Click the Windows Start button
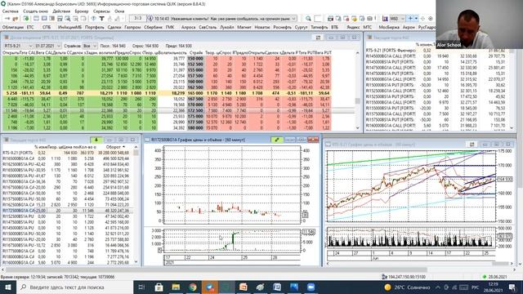This screenshot has width=523, height=294. (x=8, y=287)
